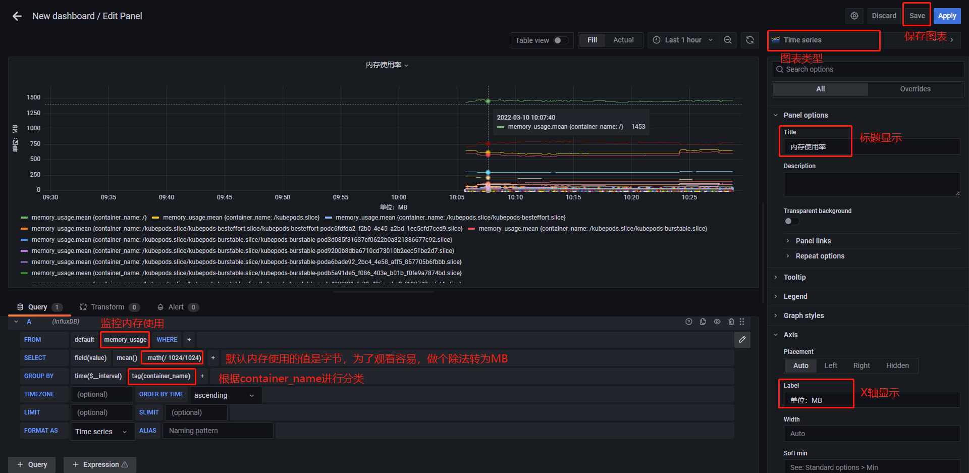Viewport: 969px width, 473px height.
Task: Click the Apply button
Action: coord(947,16)
